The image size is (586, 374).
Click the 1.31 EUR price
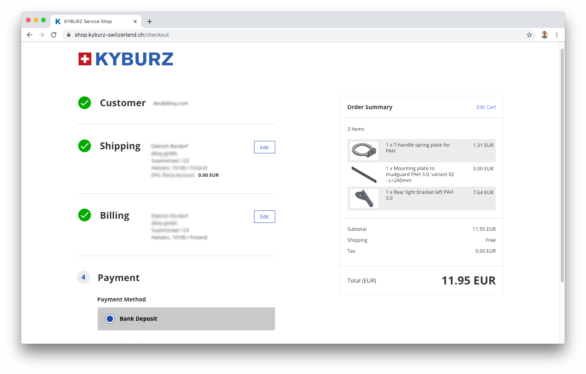[483, 145]
